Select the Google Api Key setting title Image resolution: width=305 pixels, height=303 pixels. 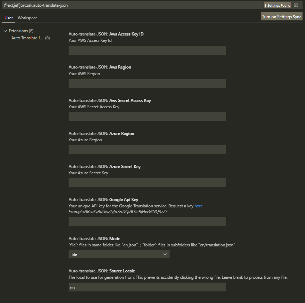[x=103, y=200]
